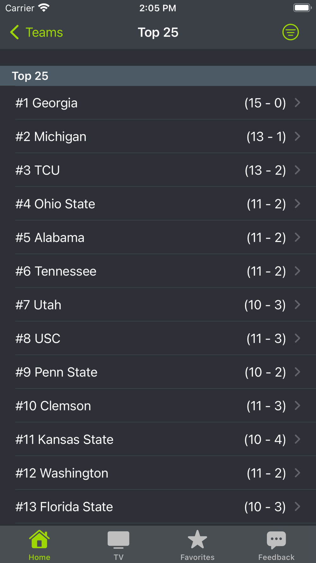Image resolution: width=316 pixels, height=563 pixels.
Task: Tap the back arrow chevron icon
Action: pos(15,32)
